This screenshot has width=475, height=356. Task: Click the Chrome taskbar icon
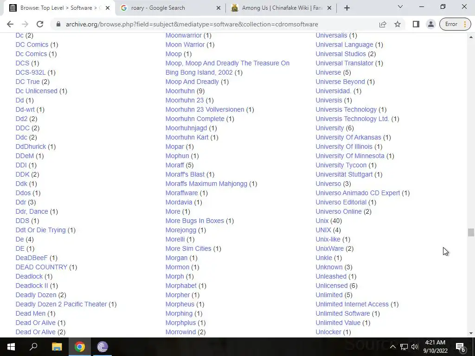point(80,347)
